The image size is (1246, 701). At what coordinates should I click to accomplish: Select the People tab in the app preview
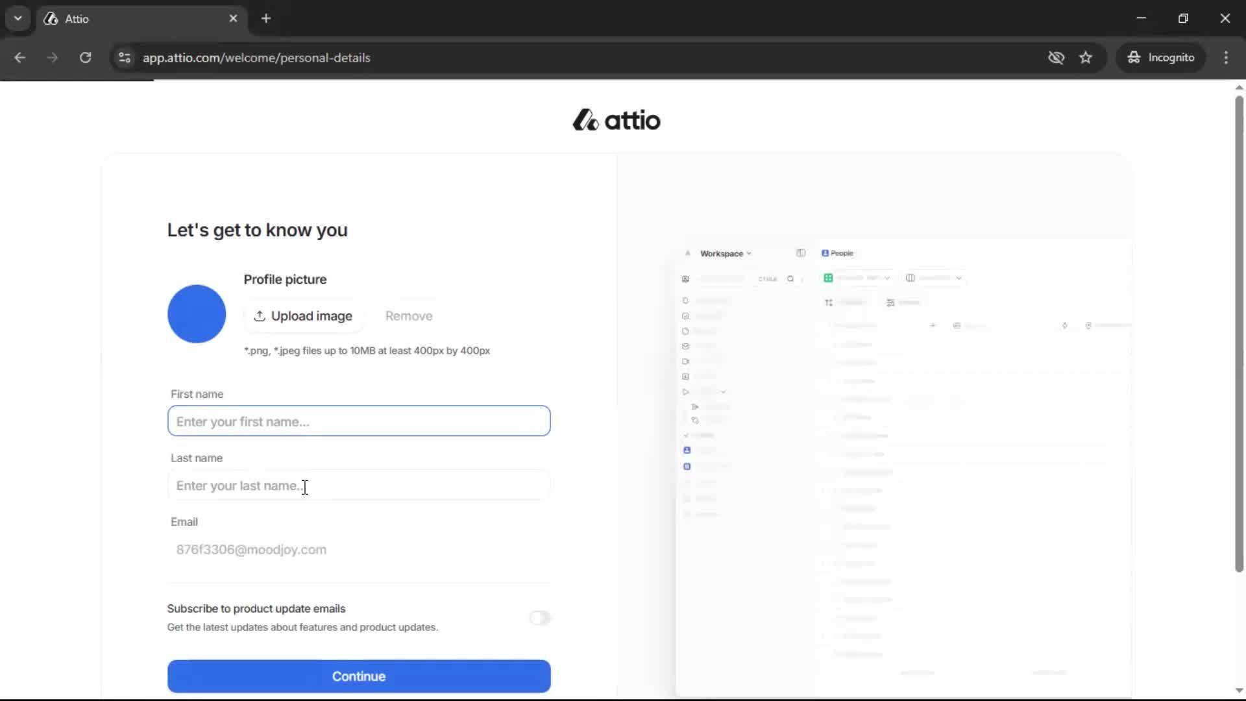(x=838, y=252)
